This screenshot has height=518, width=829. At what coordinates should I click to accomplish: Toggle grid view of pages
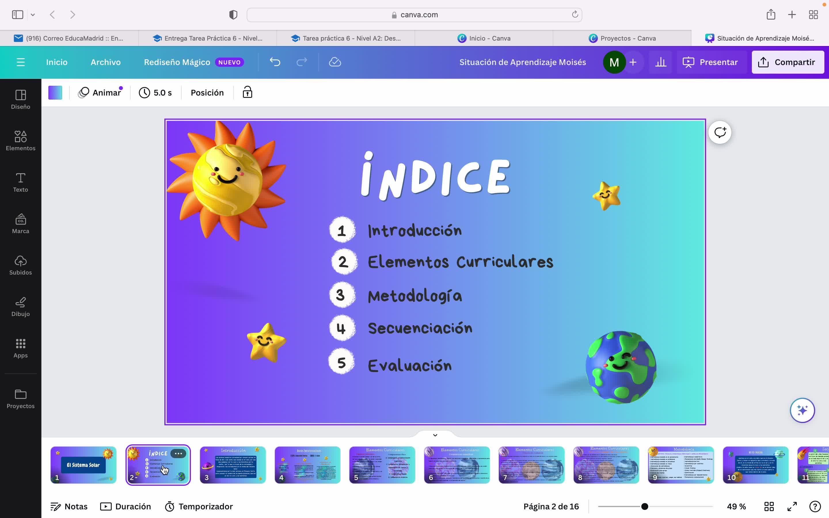pyautogui.click(x=769, y=506)
